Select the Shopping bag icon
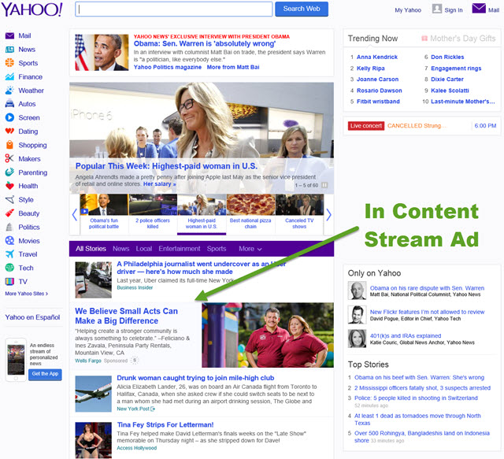The width and height of the screenshot is (504, 459). point(9,145)
